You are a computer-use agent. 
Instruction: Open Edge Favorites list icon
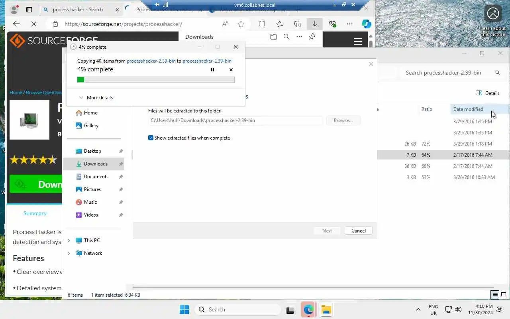coord(280,24)
